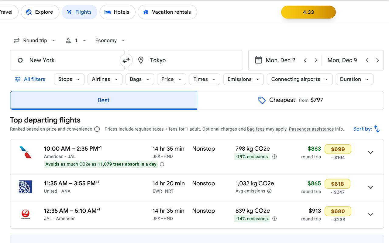Click info icon beside -19% emissions
389x243 pixels.
pos(274,157)
